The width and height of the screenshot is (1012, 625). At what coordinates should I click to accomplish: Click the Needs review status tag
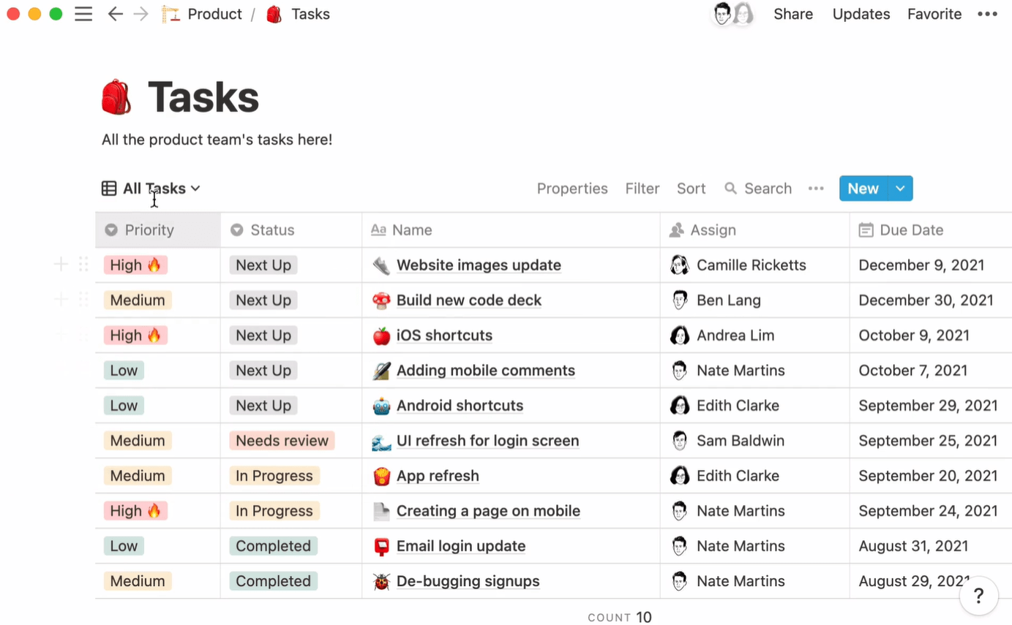282,441
